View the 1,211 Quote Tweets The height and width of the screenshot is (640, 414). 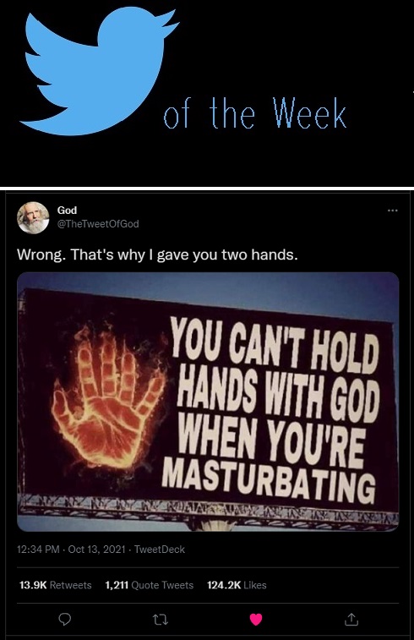pyautogui.click(x=150, y=585)
